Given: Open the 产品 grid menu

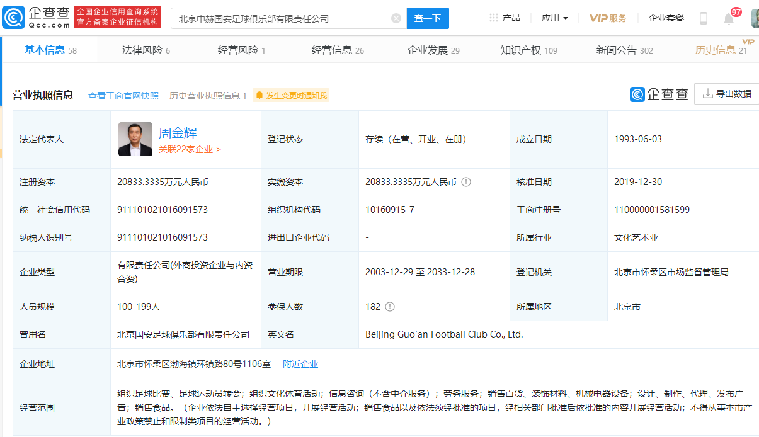Looking at the screenshot, I should pos(505,18).
